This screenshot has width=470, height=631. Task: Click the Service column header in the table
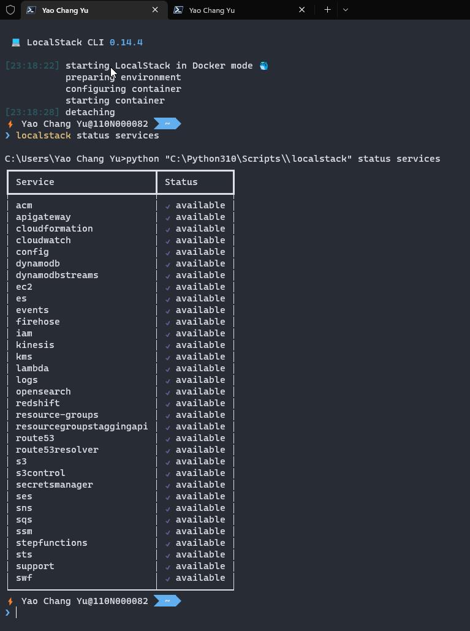tap(35, 182)
